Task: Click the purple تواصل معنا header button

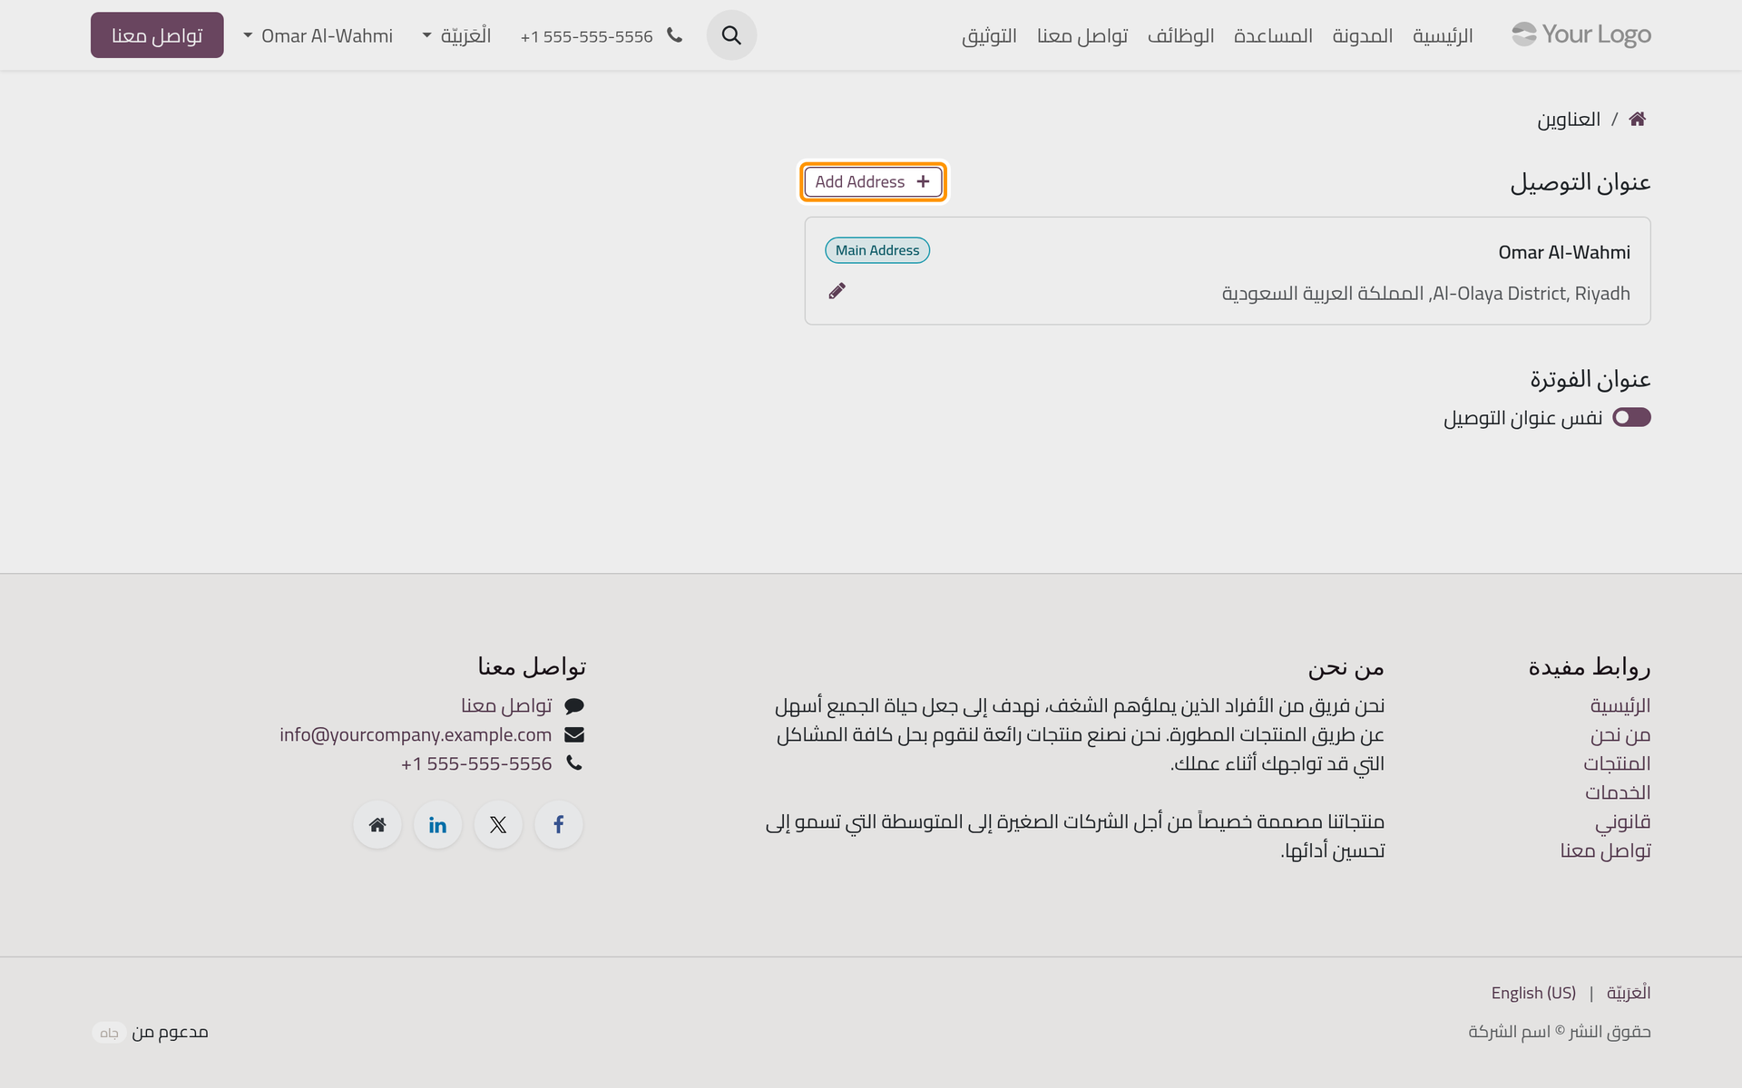Action: (x=157, y=35)
